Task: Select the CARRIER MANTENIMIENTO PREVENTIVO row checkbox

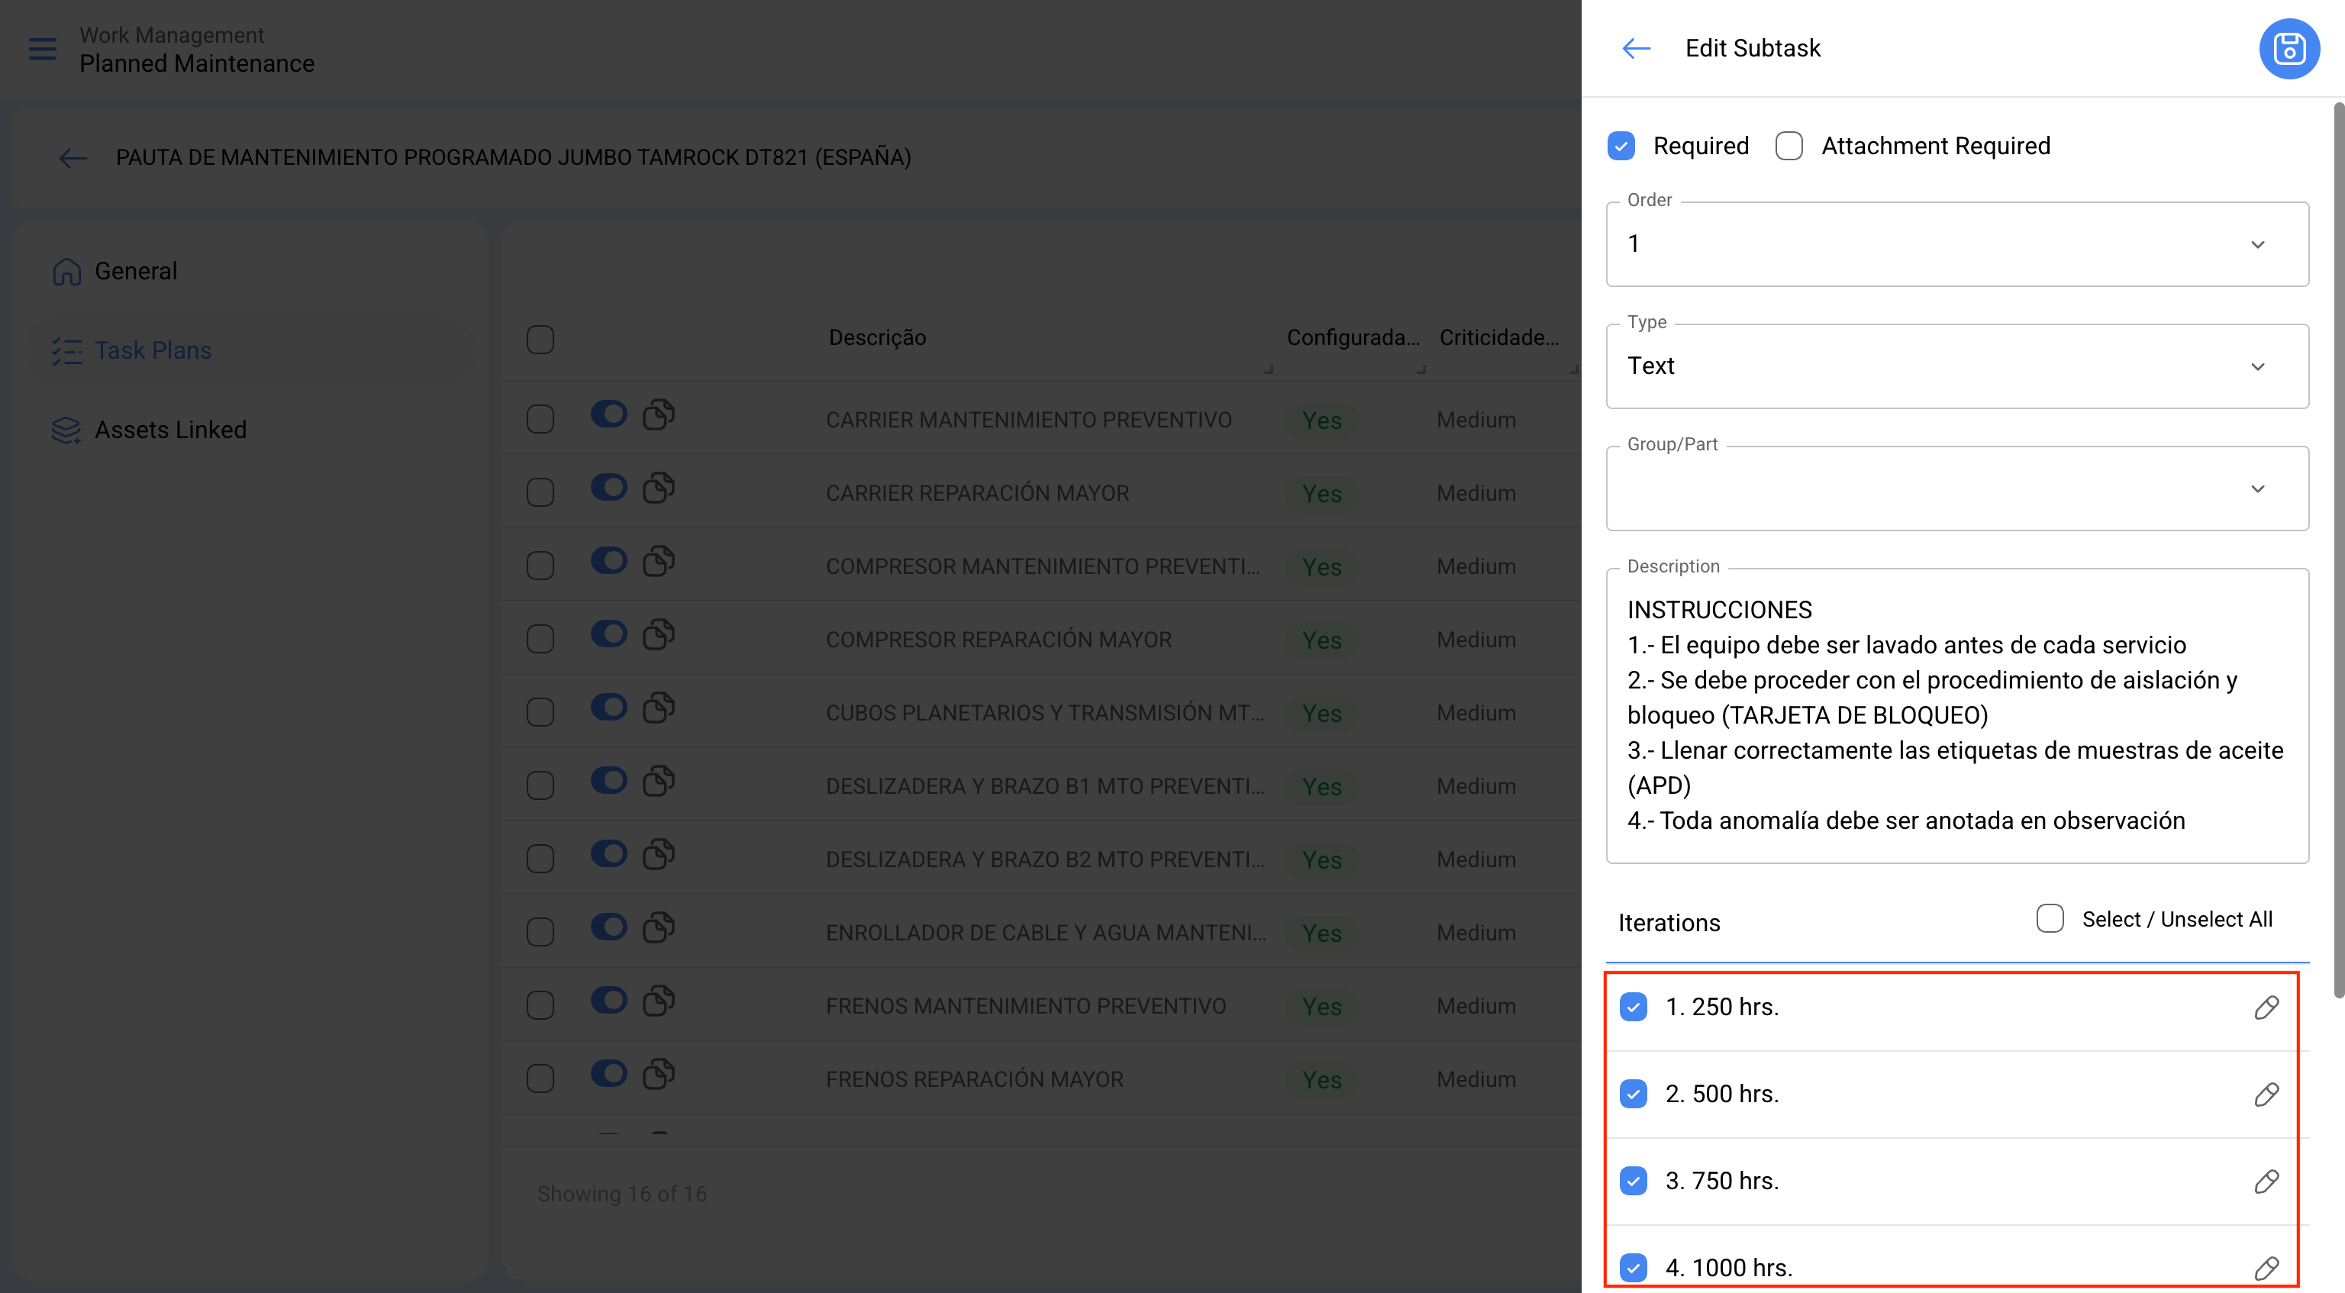Action: coord(540,419)
